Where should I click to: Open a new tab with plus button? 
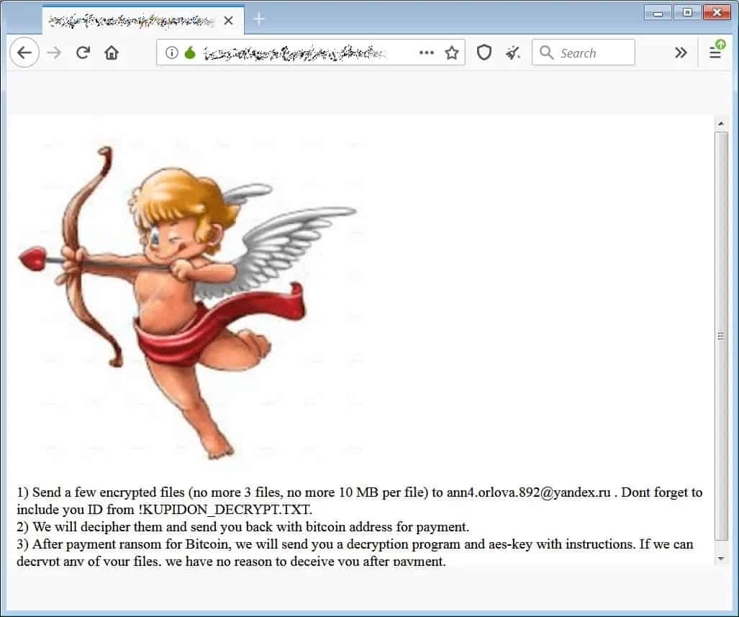[x=259, y=19]
